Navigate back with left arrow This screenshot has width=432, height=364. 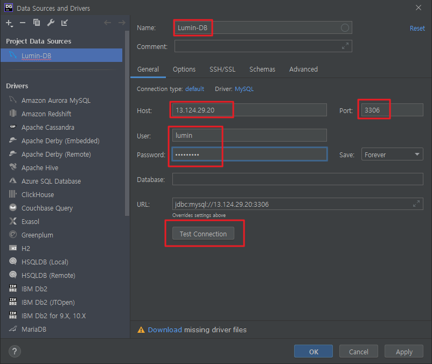(107, 23)
